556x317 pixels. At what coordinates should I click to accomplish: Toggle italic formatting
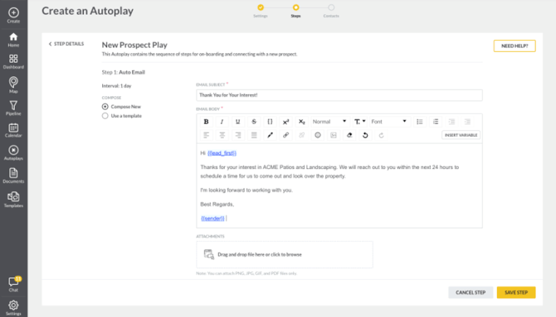pos(222,122)
